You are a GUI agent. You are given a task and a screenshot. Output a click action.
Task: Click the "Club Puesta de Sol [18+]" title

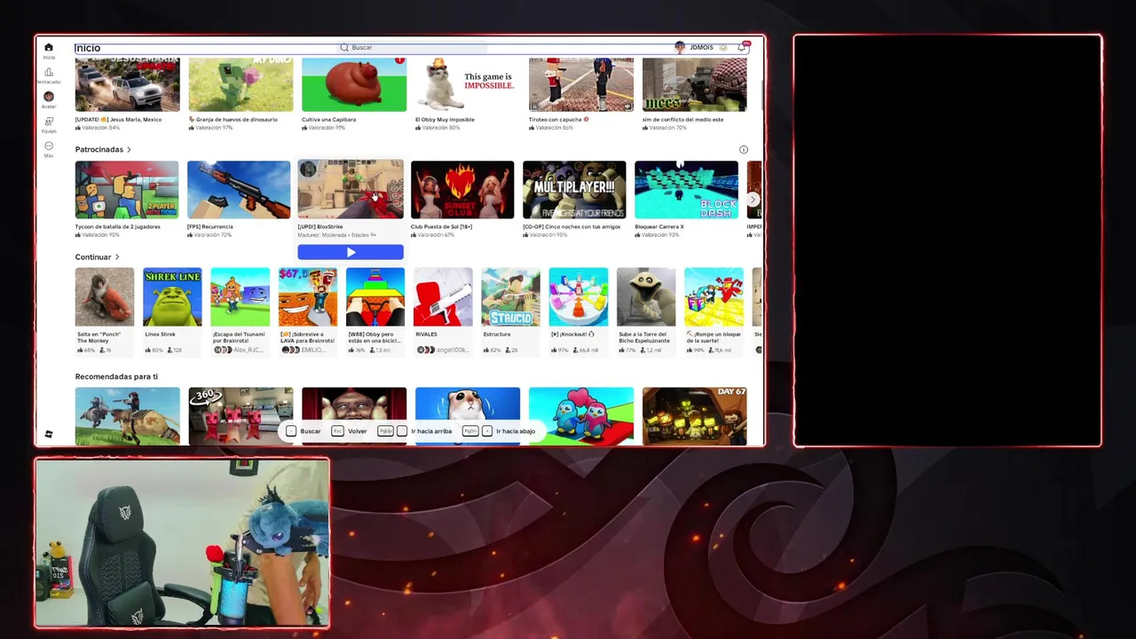(441, 227)
